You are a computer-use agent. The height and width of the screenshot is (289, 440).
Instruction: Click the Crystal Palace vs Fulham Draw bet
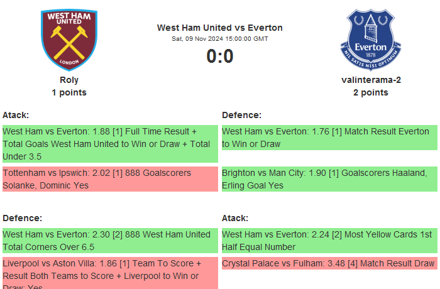tap(329, 263)
